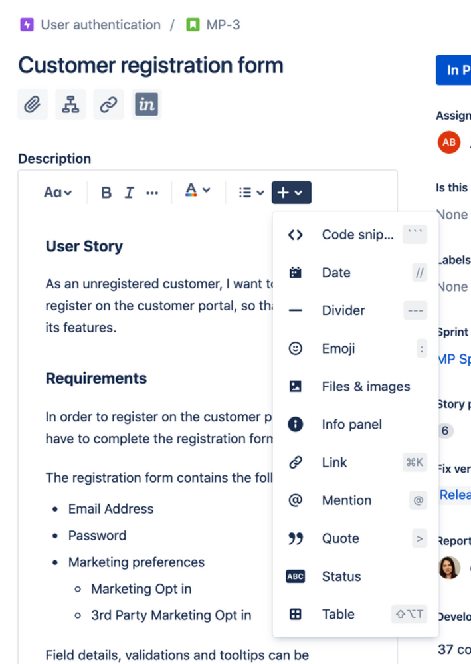Click the child issue hierarchy icon
The width and height of the screenshot is (471, 664).
point(70,104)
